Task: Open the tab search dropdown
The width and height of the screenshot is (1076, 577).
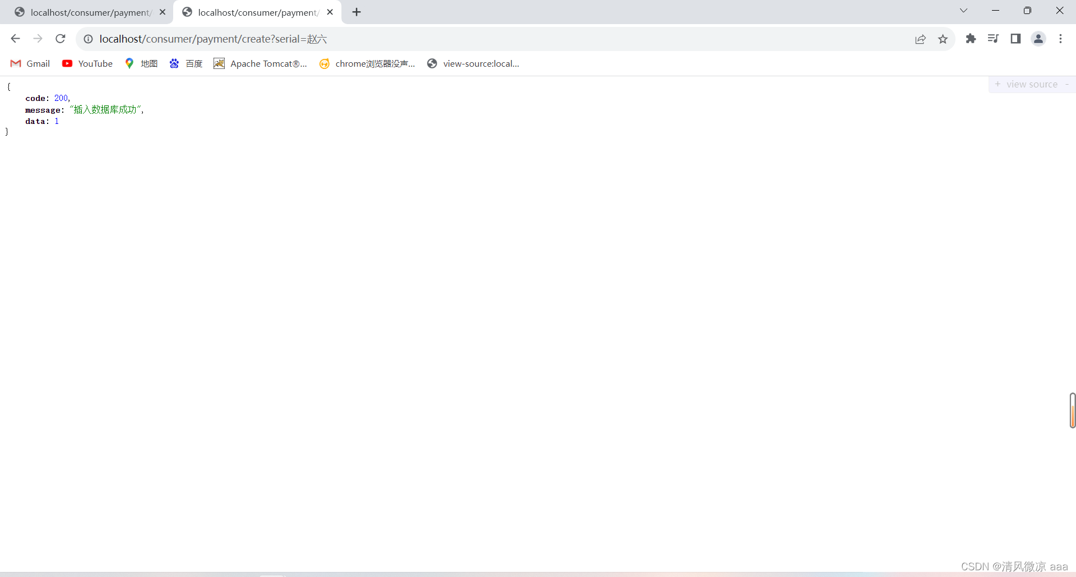Action: (963, 11)
